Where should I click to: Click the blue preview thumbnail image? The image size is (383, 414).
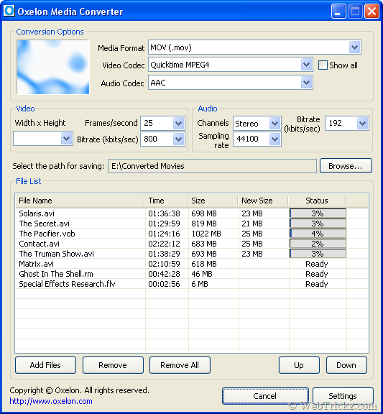coord(53,67)
